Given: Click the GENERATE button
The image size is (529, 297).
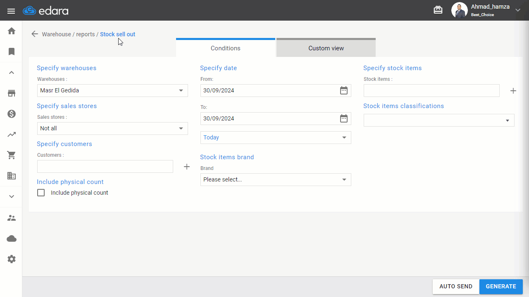Looking at the screenshot, I should pos(501,287).
